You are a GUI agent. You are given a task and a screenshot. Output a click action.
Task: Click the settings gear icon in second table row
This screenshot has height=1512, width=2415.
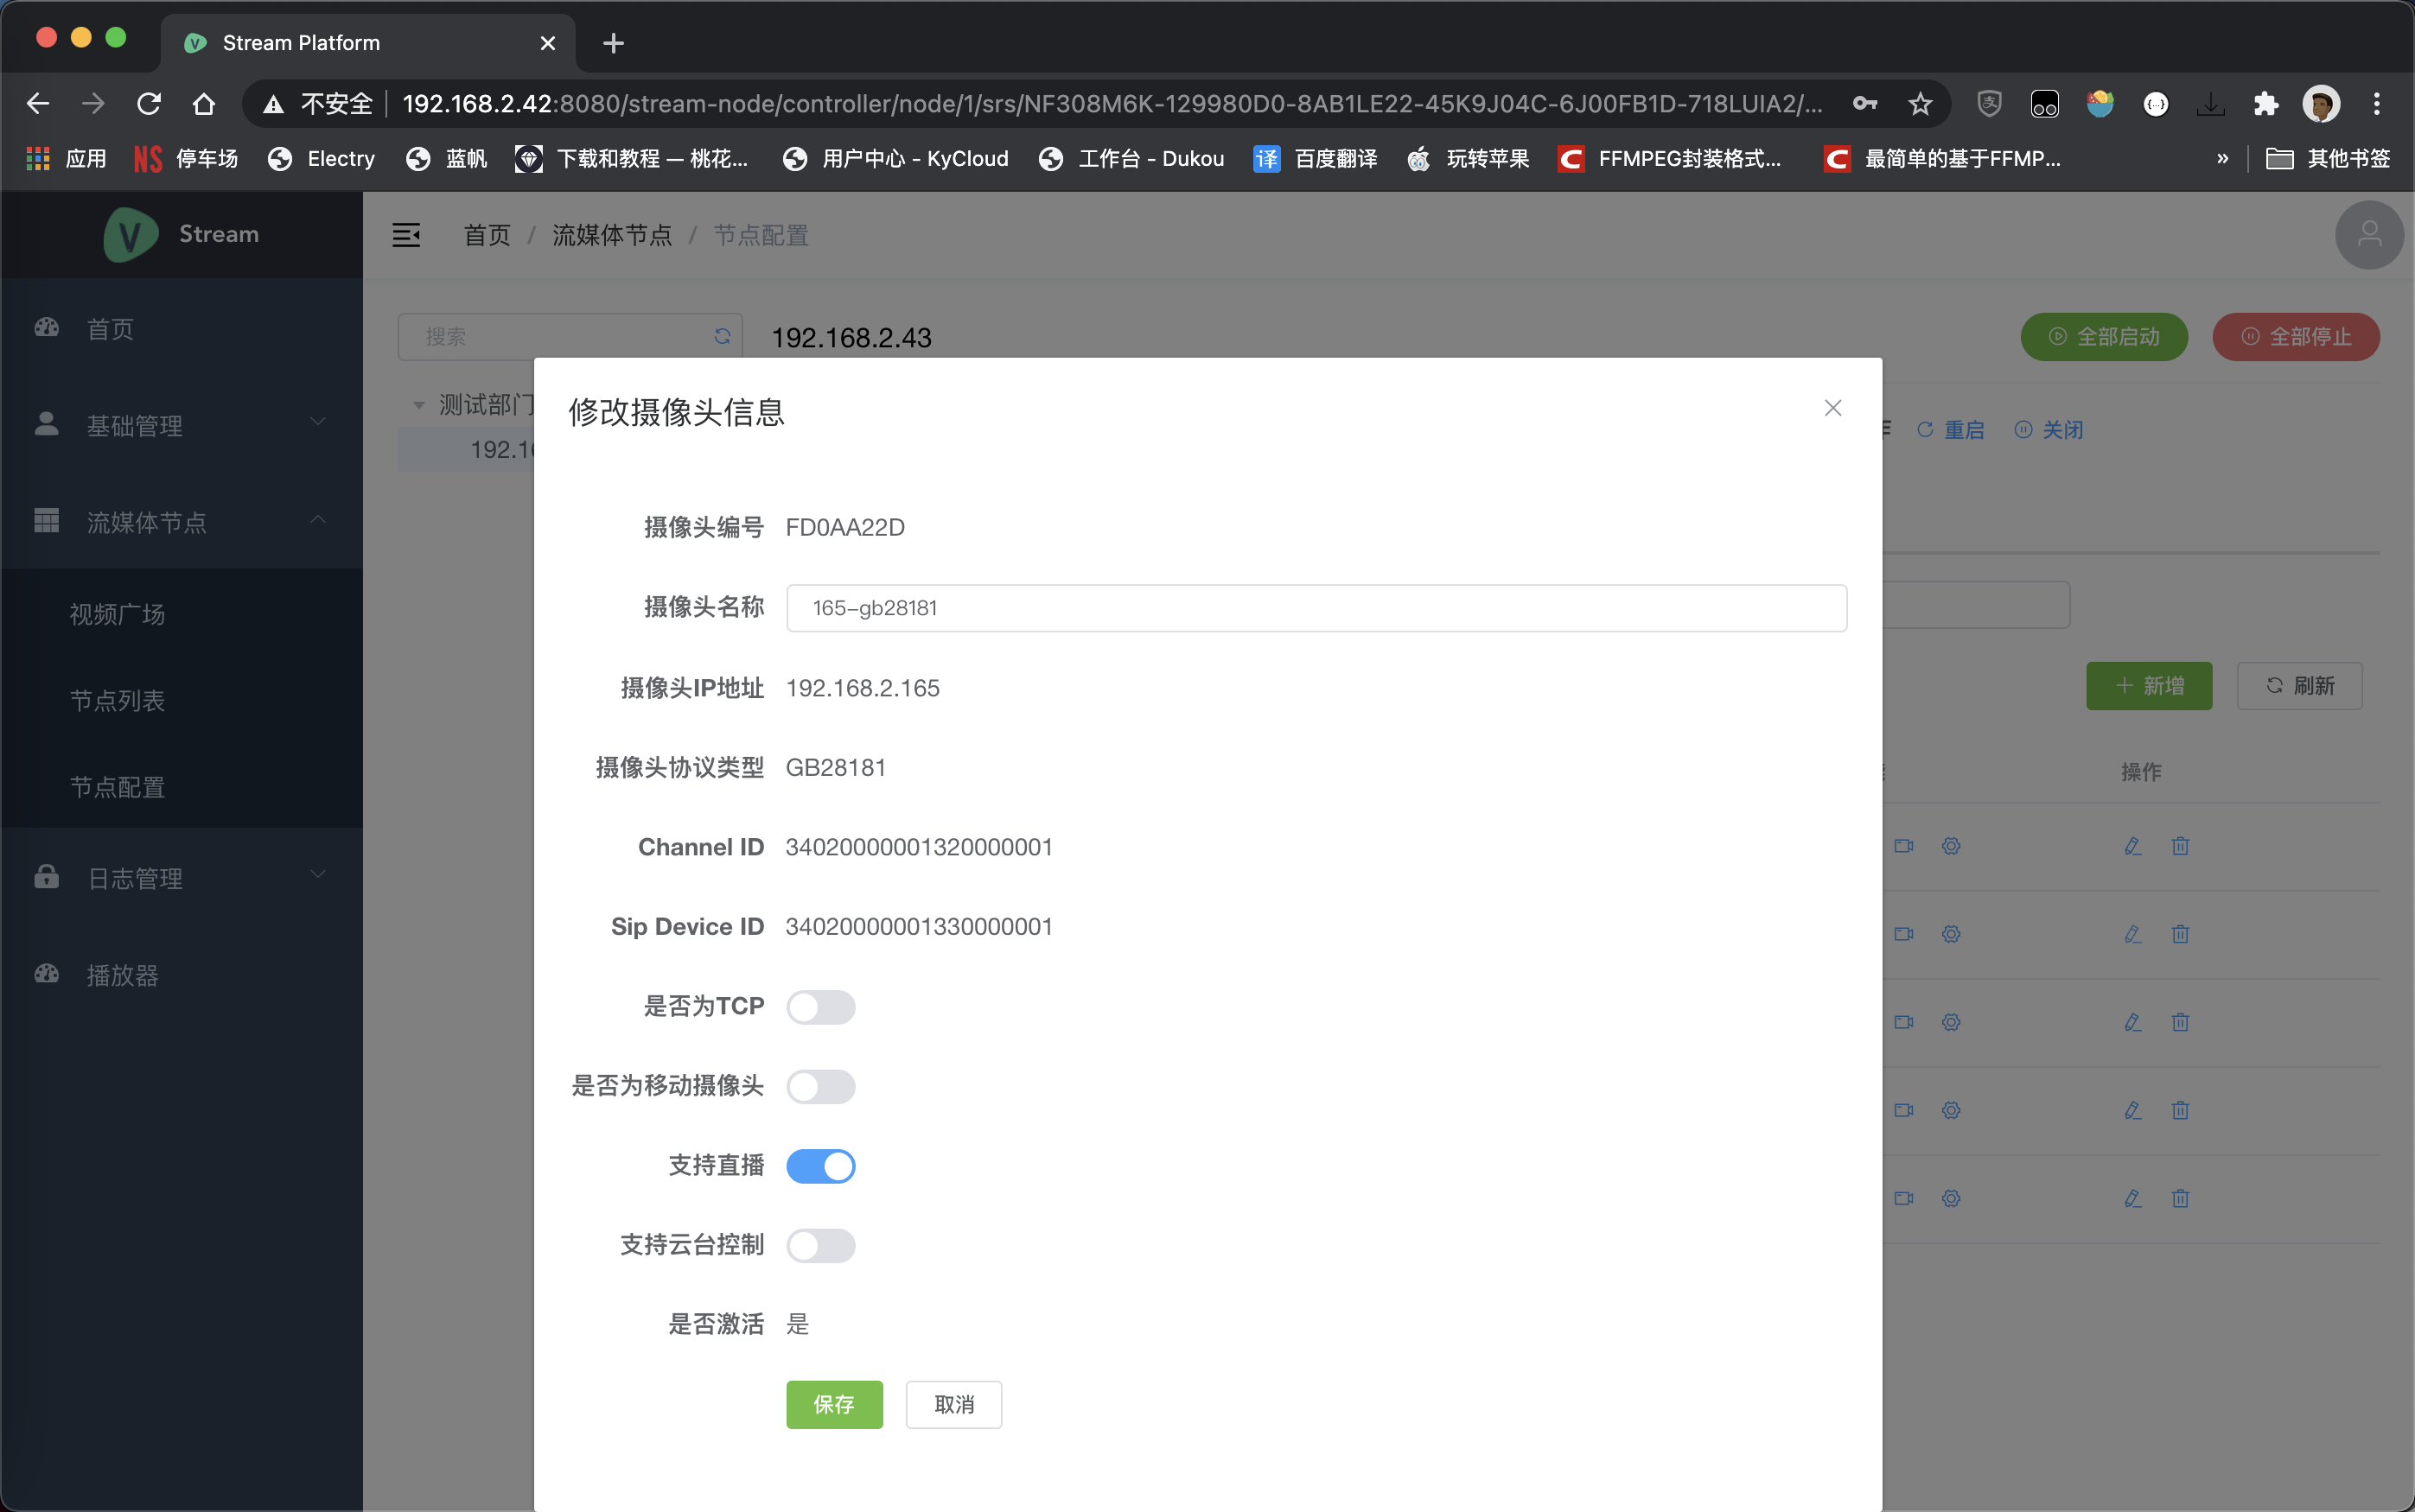click(1950, 934)
